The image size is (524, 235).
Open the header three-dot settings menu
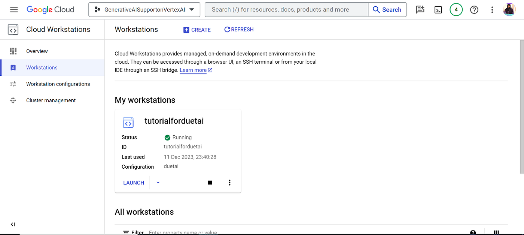click(492, 10)
